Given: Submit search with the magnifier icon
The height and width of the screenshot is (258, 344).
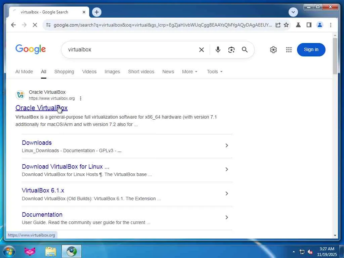Looking at the screenshot, I should pyautogui.click(x=245, y=50).
